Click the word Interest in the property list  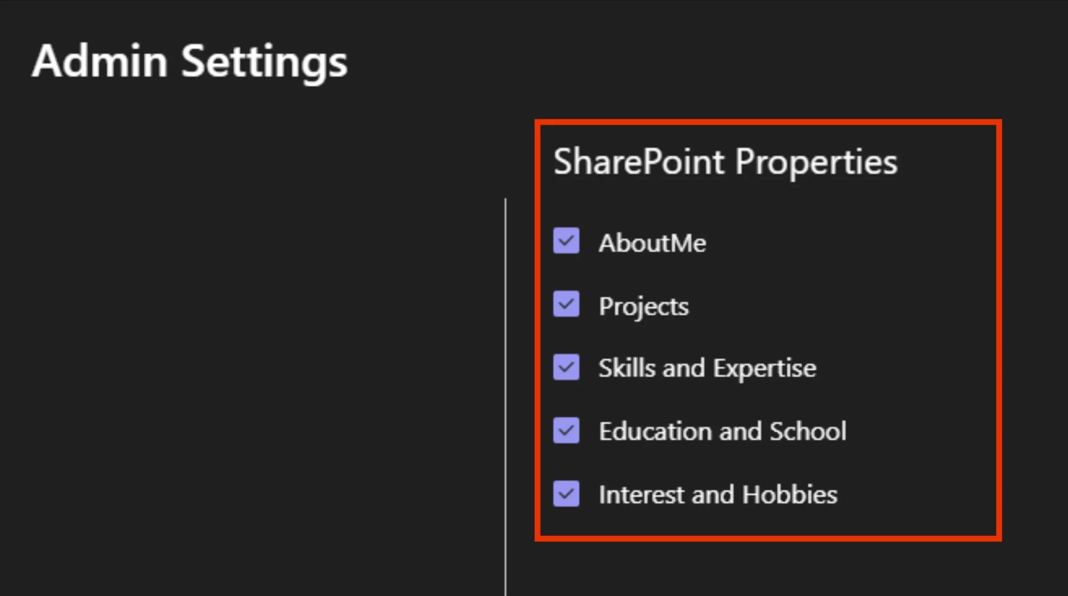640,495
